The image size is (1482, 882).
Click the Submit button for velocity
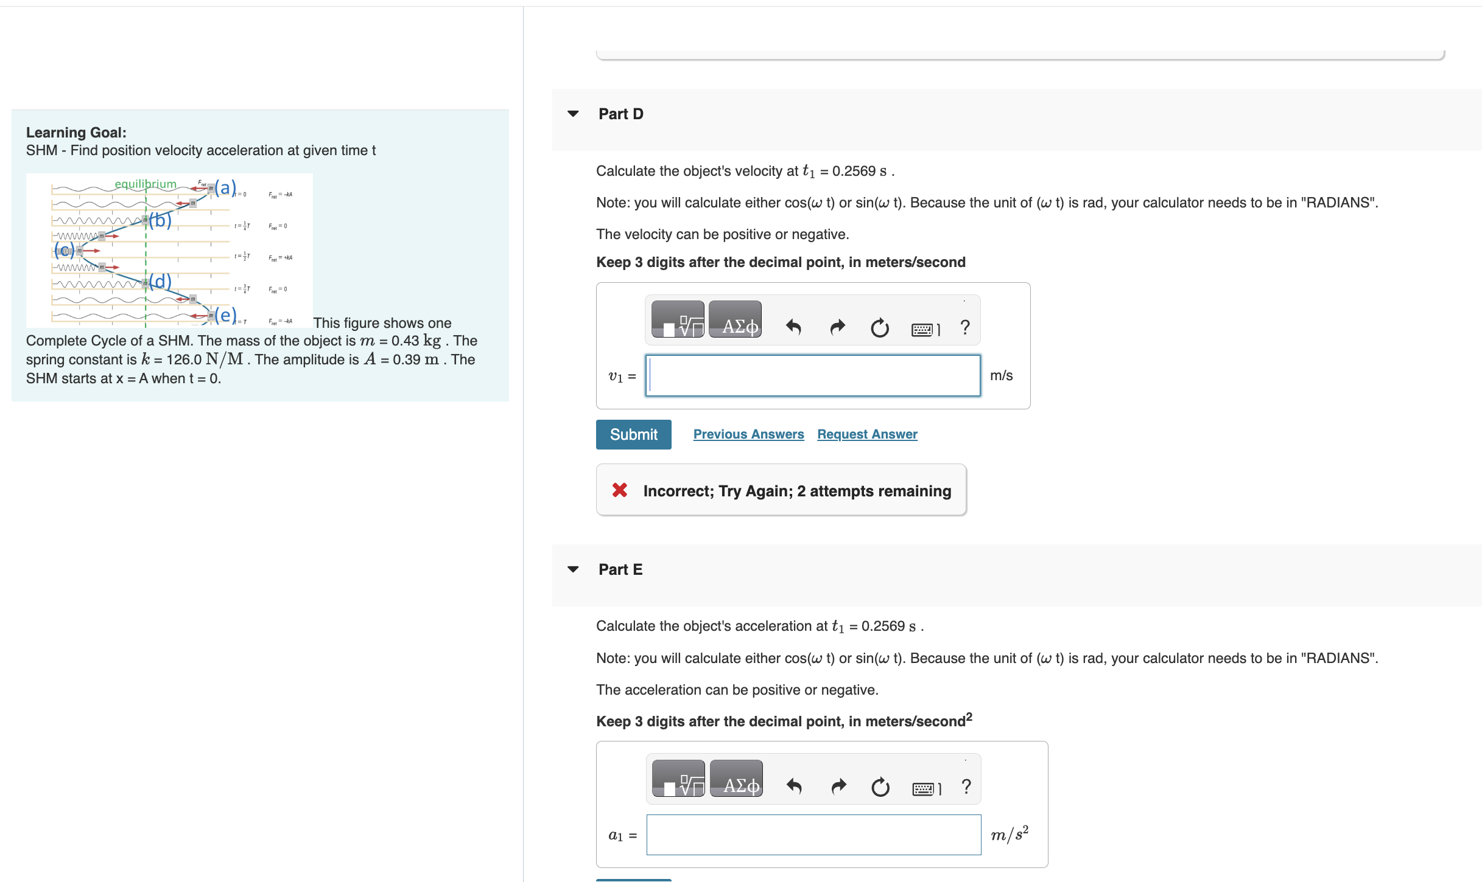pyautogui.click(x=633, y=434)
